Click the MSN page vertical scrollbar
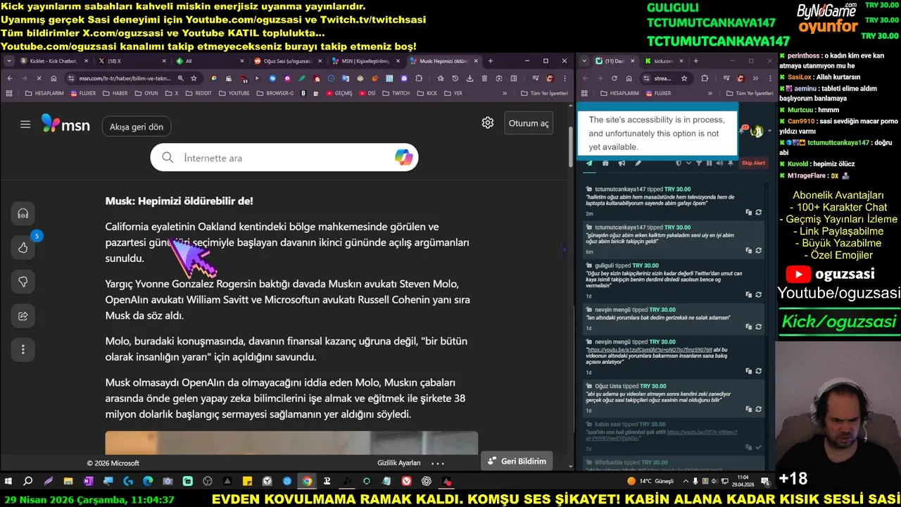Image resolution: width=901 pixels, height=507 pixels. [x=571, y=148]
